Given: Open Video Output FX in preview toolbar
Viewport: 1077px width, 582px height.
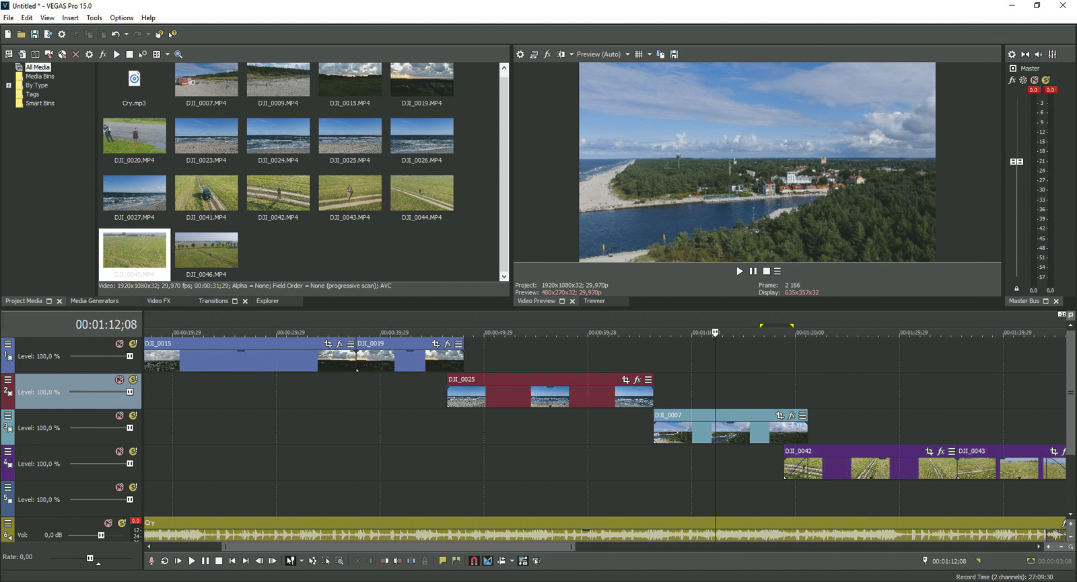Looking at the screenshot, I should pos(547,54).
